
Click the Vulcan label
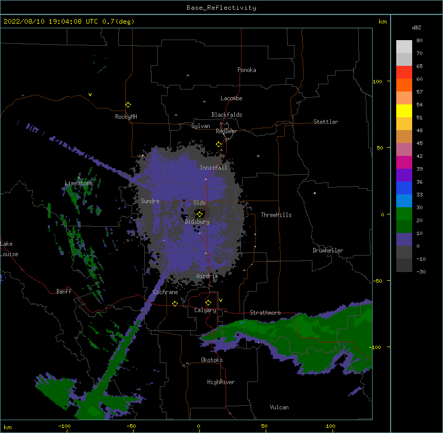[279, 407]
